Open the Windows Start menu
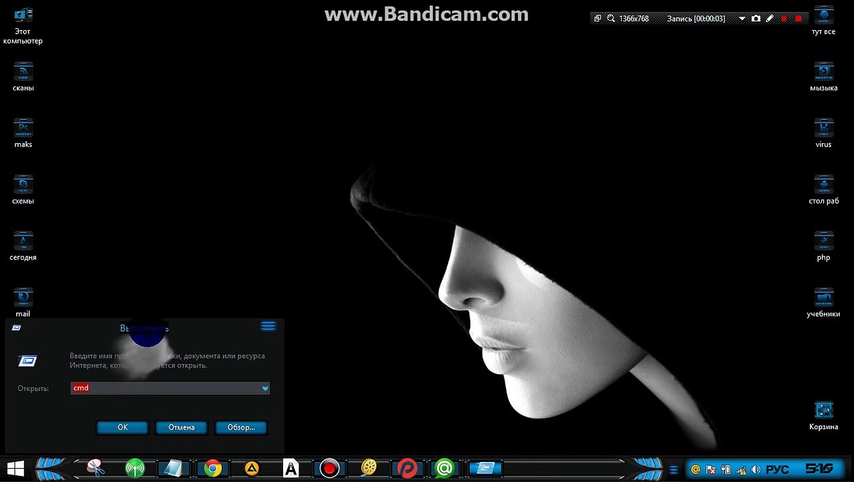The width and height of the screenshot is (854, 482). [x=15, y=469]
